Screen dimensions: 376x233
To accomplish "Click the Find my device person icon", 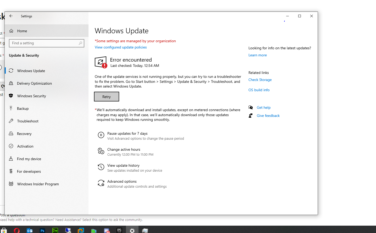I will pos(11,159).
